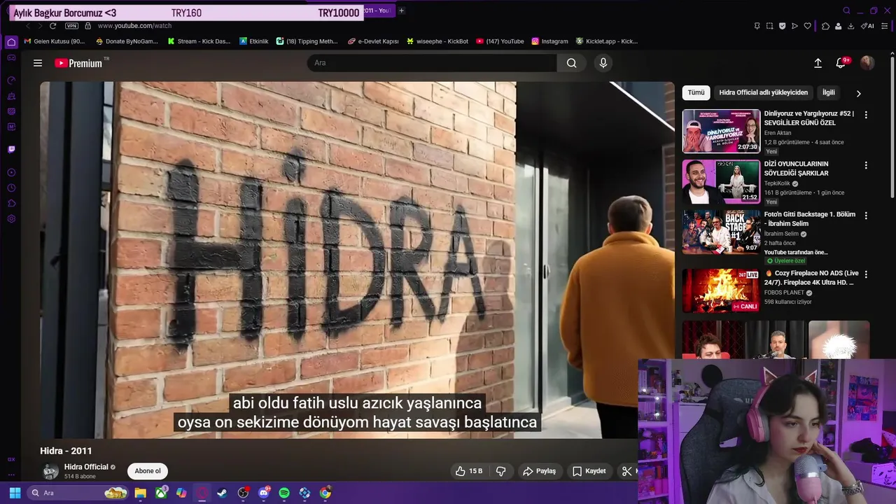The height and width of the screenshot is (504, 896).
Task: Open Google Chrome from the taskbar
Action: (x=325, y=493)
